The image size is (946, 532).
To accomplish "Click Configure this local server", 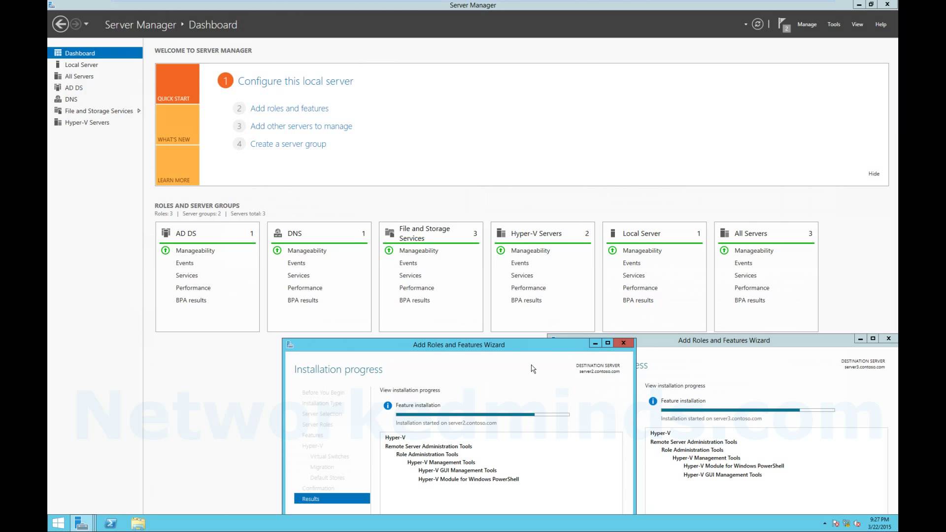I will click(296, 81).
